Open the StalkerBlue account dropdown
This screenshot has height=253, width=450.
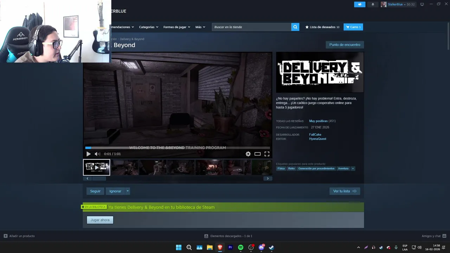coord(398,4)
